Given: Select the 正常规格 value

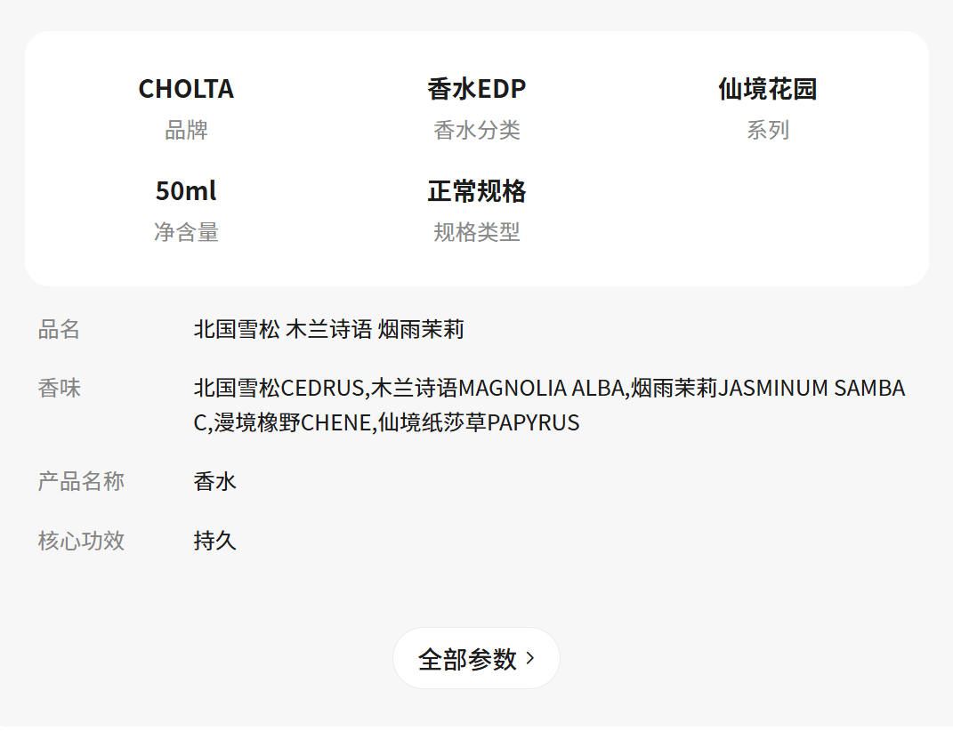Looking at the screenshot, I should (476, 191).
